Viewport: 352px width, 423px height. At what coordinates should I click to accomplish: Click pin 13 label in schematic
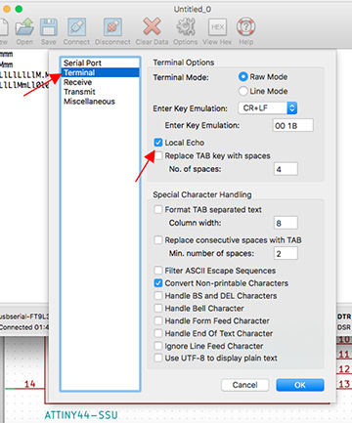click(344, 384)
